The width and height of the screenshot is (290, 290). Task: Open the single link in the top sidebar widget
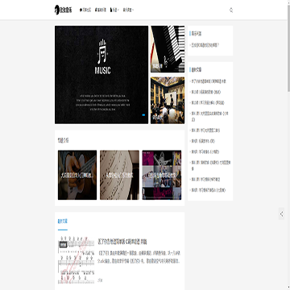pos(205,45)
